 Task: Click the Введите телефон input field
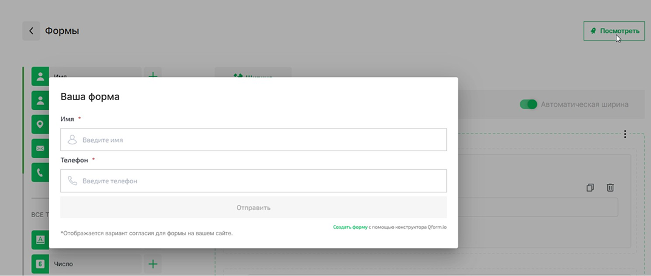[x=253, y=181]
